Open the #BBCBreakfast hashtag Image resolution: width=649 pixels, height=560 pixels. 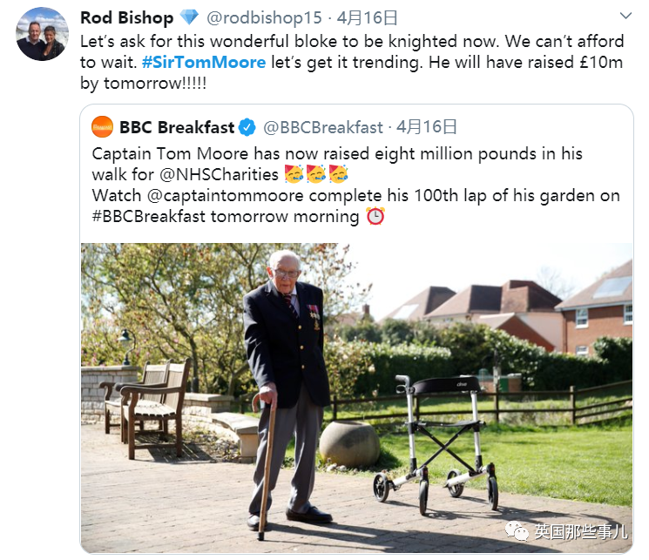pyautogui.click(x=149, y=217)
